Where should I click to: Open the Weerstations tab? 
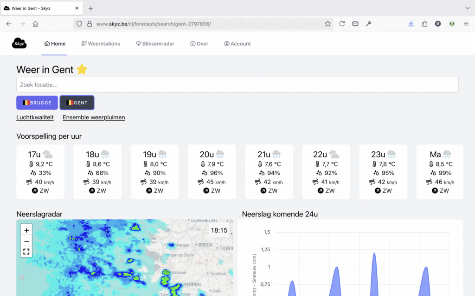point(101,44)
